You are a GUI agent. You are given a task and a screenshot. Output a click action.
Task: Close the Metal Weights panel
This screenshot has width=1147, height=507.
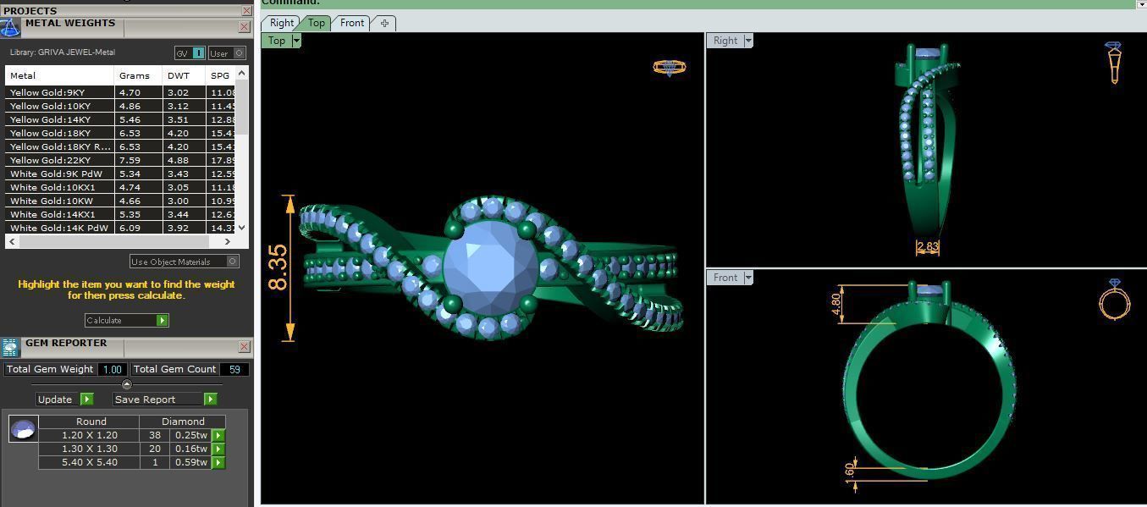coord(244,27)
